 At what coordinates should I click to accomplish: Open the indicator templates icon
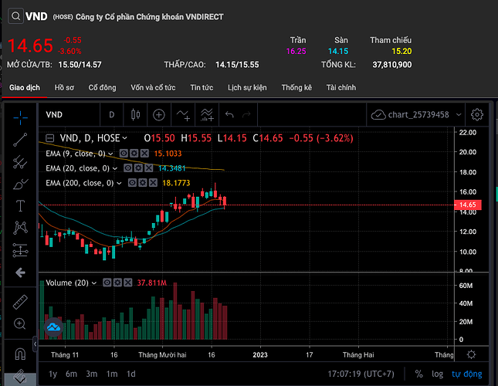(207, 114)
